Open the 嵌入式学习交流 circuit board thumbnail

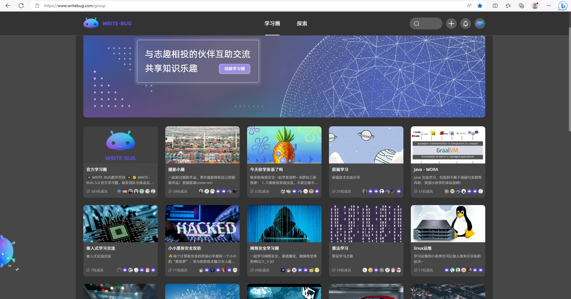point(121,224)
